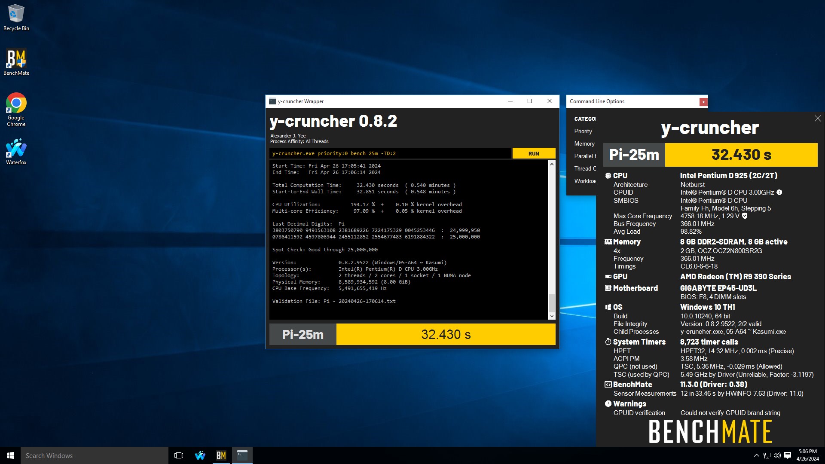Screen dimensions: 825x464
Task: Open Waterfox from the taskbar
Action: coord(200,455)
